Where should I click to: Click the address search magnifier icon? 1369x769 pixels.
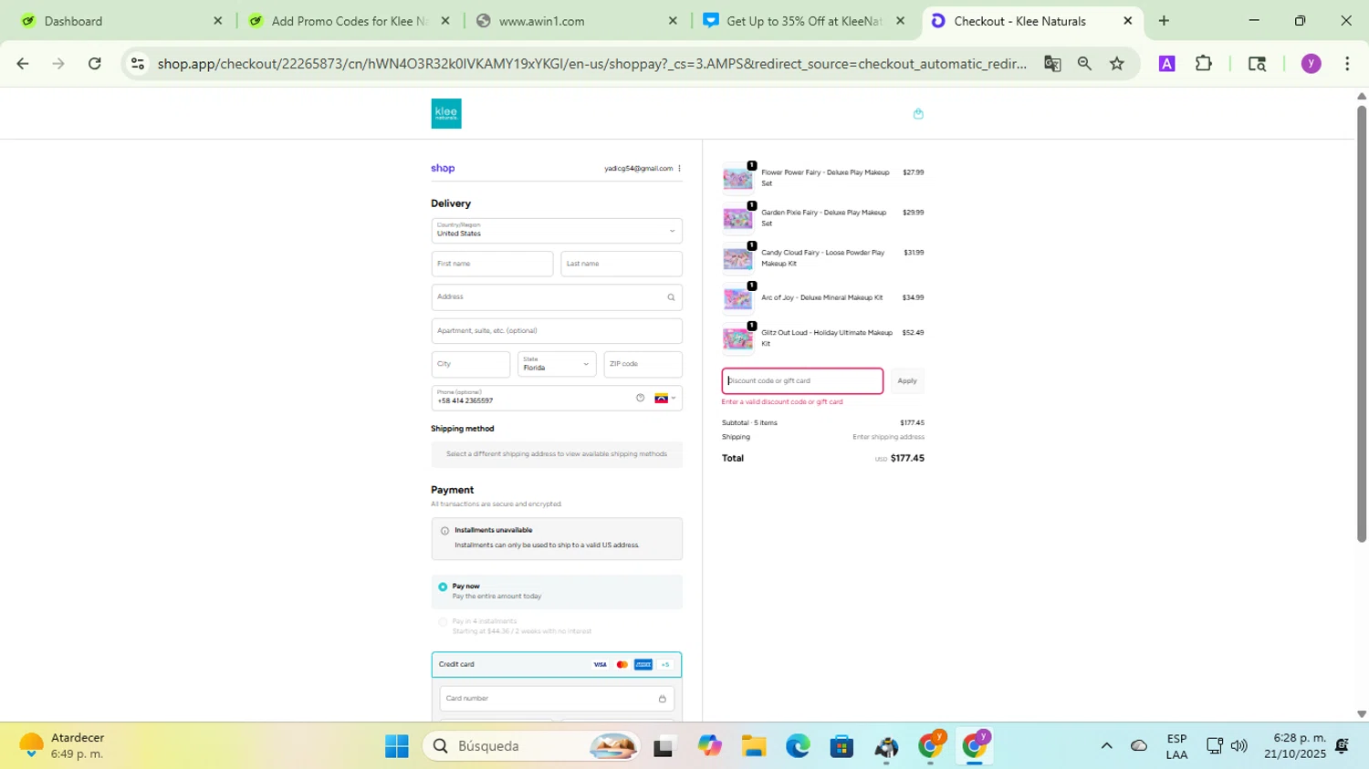[x=671, y=297]
